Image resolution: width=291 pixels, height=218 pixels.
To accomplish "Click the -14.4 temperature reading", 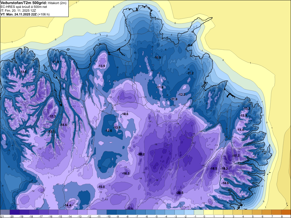I will (x=68, y=205).
